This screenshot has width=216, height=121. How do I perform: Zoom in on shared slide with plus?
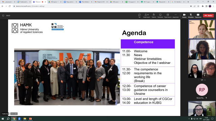pos(16,114)
